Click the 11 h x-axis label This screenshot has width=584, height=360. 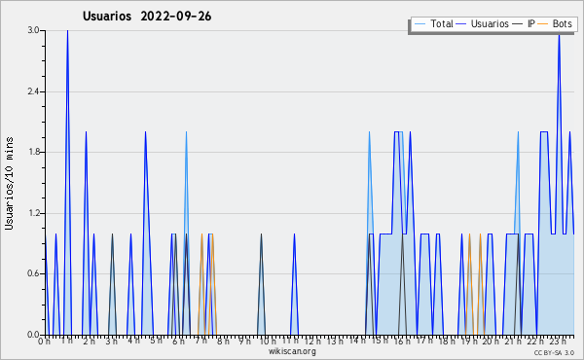click(x=290, y=341)
